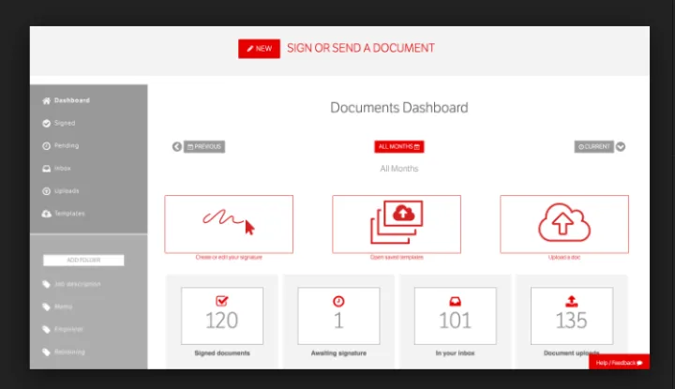
Task: Select the All Months filter button
Action: (399, 147)
